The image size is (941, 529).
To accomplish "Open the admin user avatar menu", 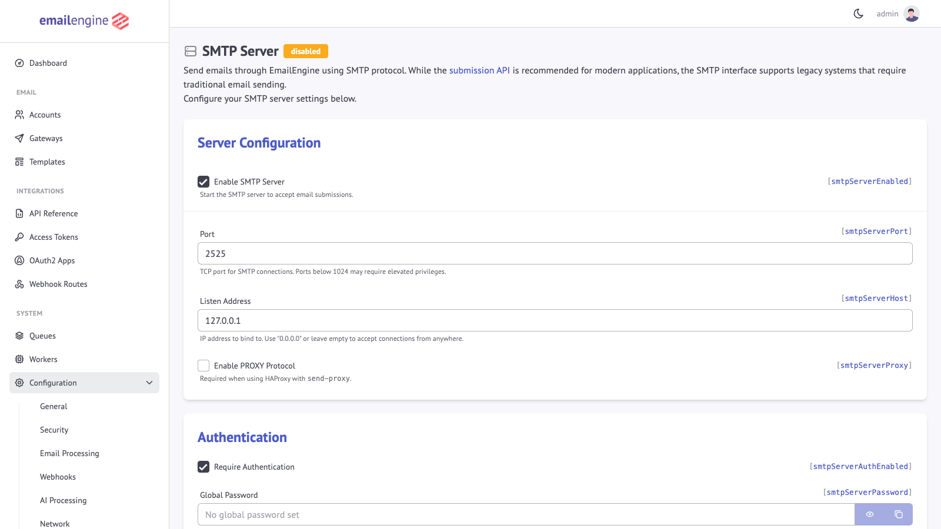I will coord(912,14).
